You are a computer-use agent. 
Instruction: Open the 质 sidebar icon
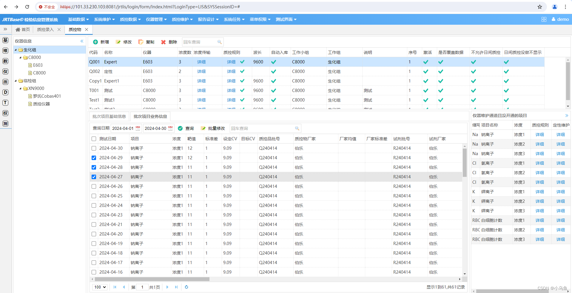[x=5, y=82]
